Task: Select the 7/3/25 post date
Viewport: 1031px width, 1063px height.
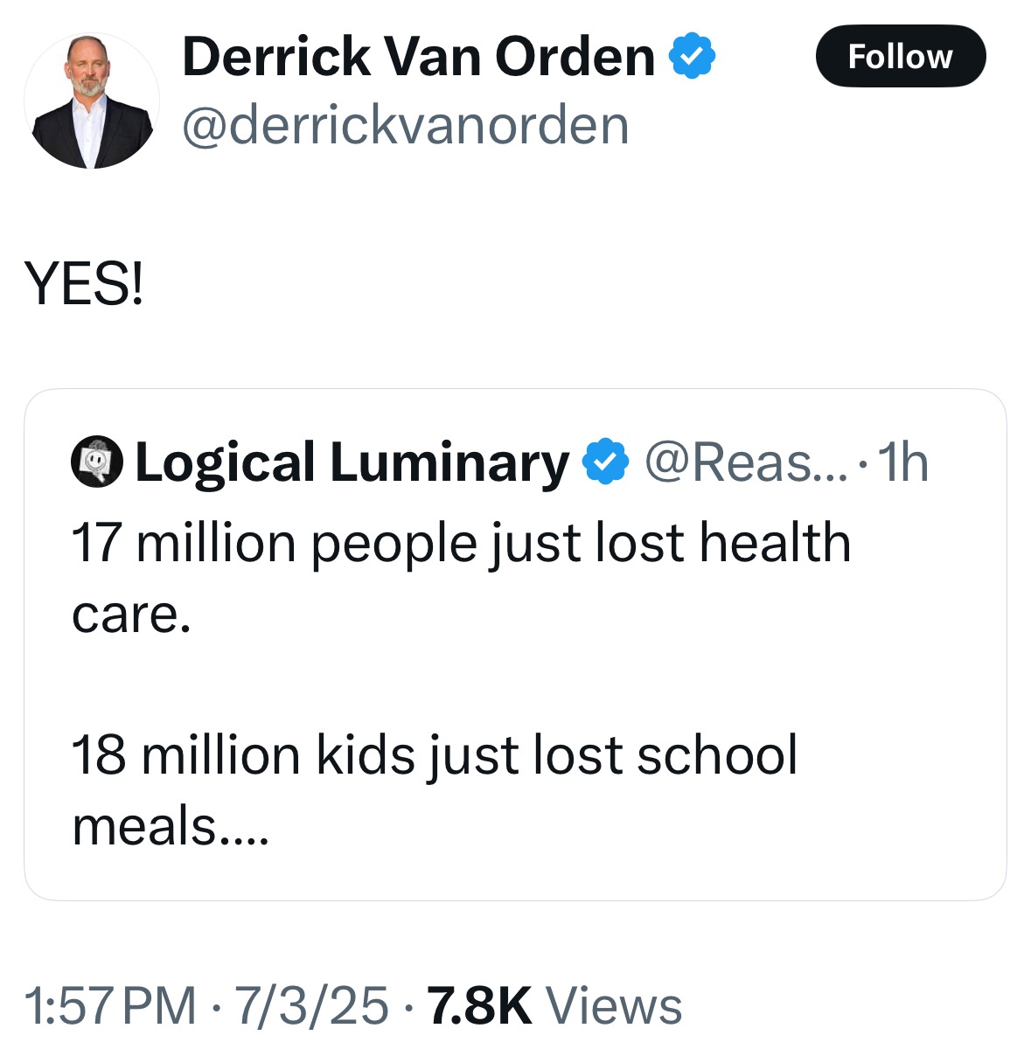Action: [x=310, y=1005]
